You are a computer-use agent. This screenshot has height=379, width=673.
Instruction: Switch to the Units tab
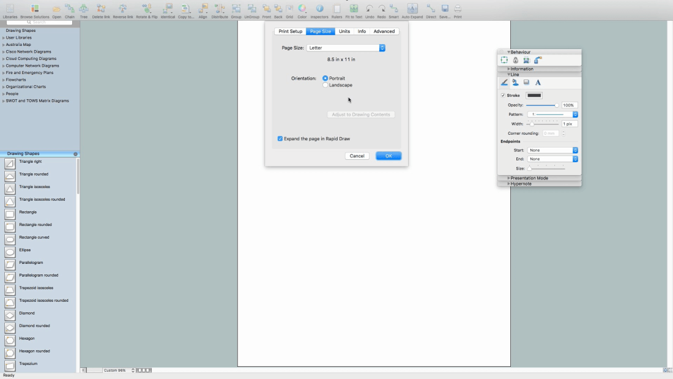(344, 31)
